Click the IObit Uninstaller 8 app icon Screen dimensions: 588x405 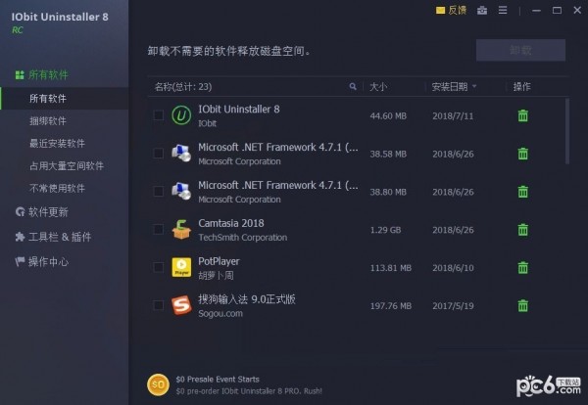pyautogui.click(x=181, y=114)
